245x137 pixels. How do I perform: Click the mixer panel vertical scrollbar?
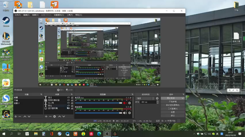[x=133, y=107]
